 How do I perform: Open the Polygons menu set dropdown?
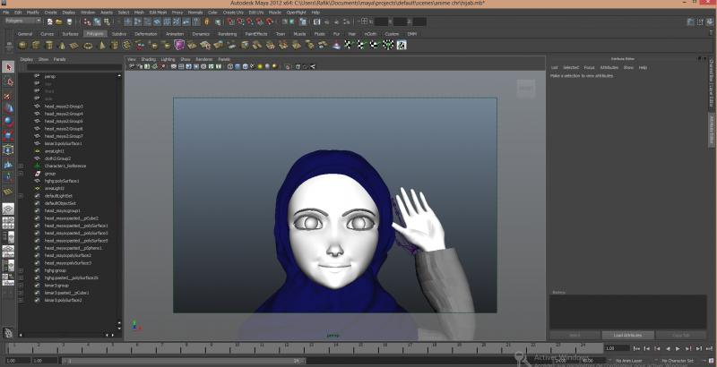(22, 21)
